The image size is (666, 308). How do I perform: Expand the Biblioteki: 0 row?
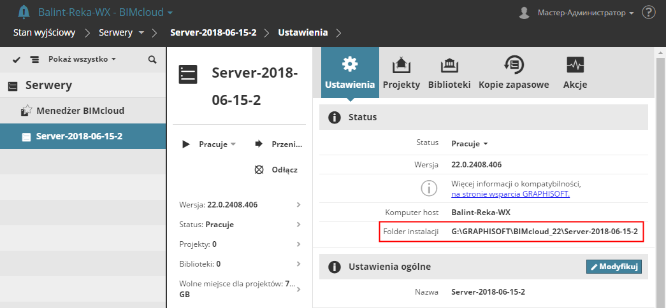tap(240, 263)
